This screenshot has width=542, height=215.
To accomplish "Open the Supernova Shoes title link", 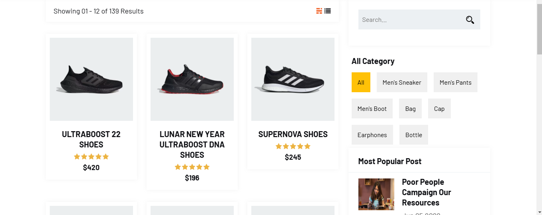I will 293,134.
